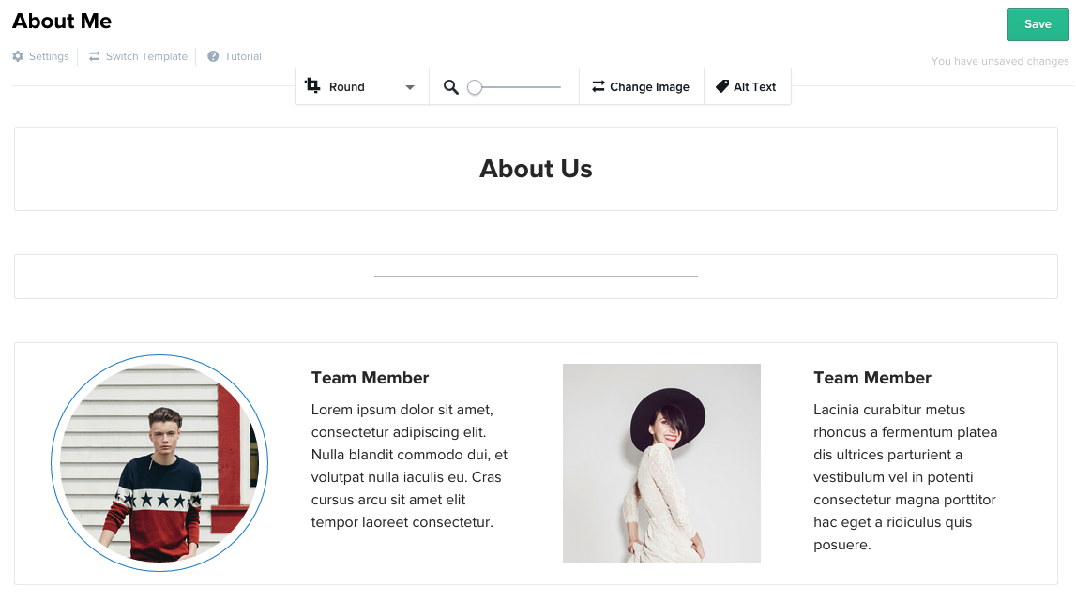Open the Round crop style selector

click(362, 86)
